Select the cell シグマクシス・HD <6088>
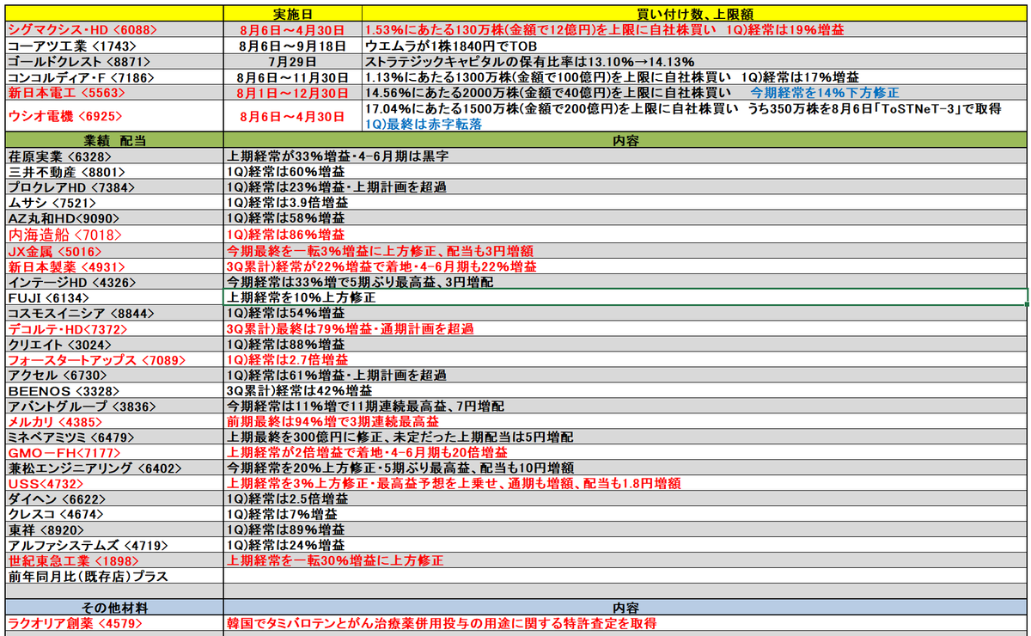 (x=113, y=29)
